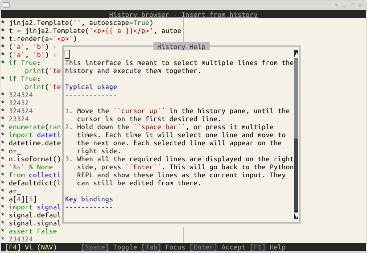This screenshot has width=367, height=253.
Task: Select history line '%s' % None
Action: click(31, 167)
